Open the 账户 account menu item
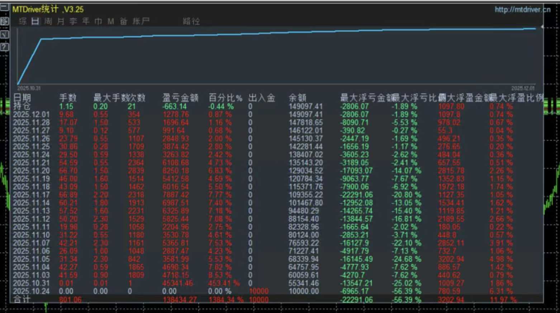The width and height of the screenshot is (560, 313). coord(140,21)
